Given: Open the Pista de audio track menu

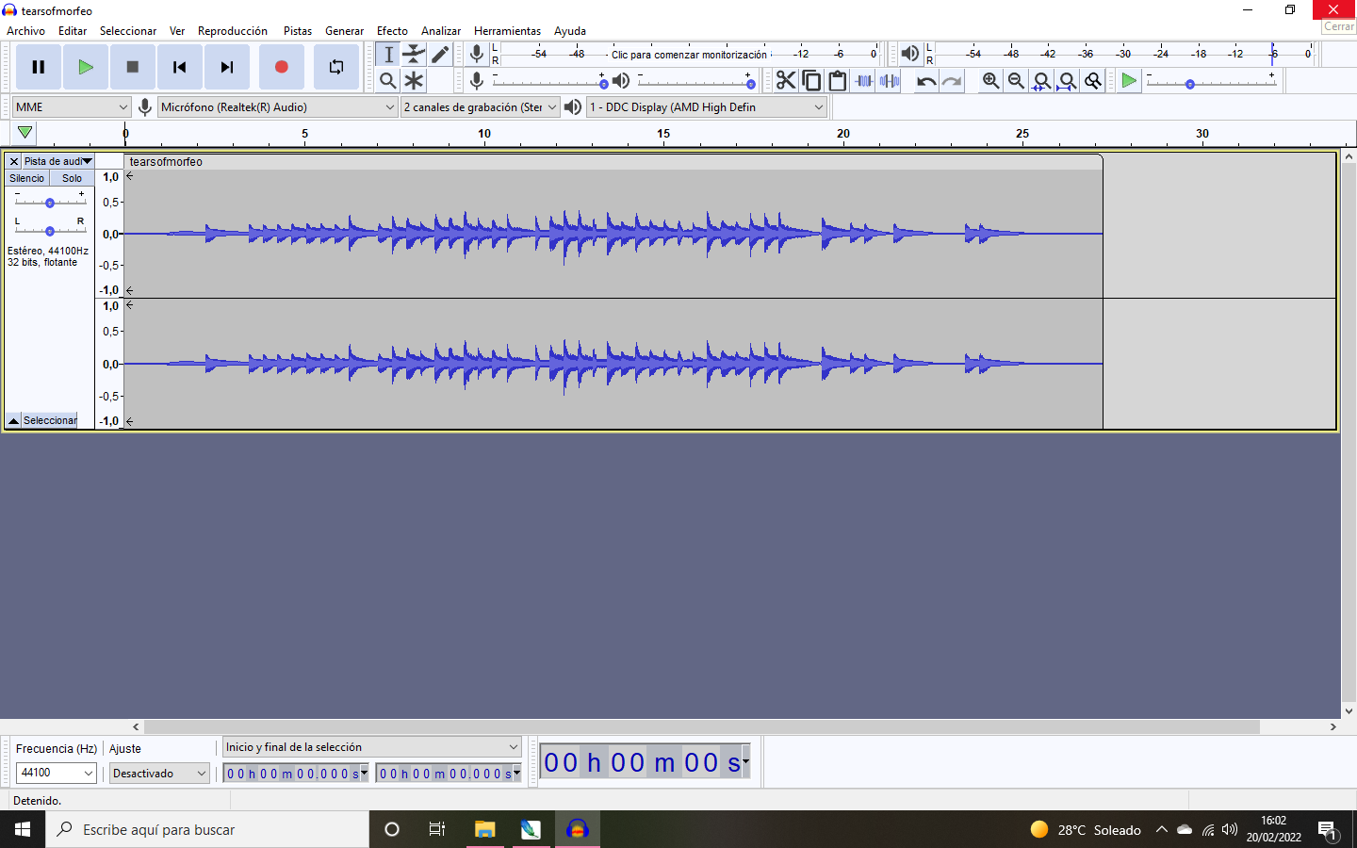Looking at the screenshot, I should pyautogui.click(x=57, y=161).
